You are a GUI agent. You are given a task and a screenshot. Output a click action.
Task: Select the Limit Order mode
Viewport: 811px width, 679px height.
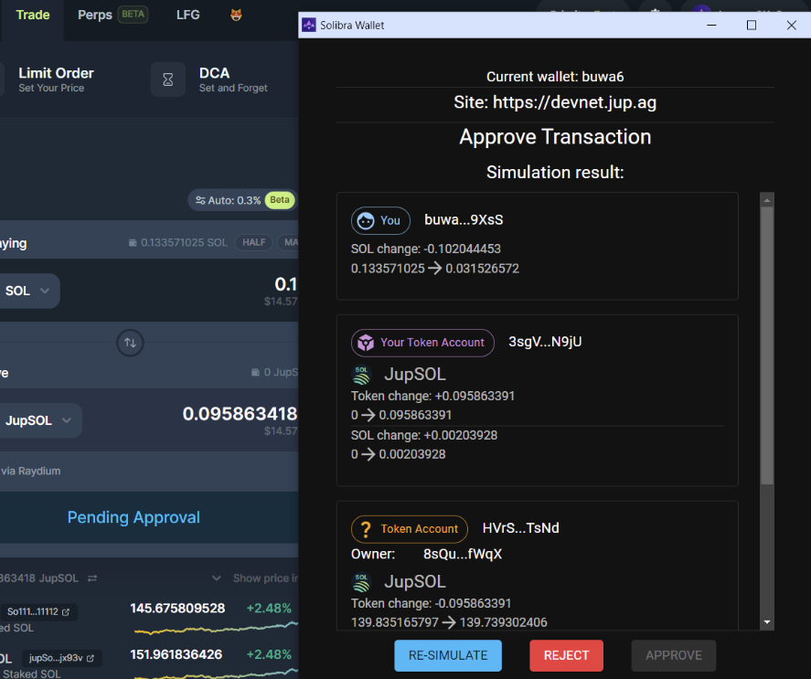[x=57, y=80]
